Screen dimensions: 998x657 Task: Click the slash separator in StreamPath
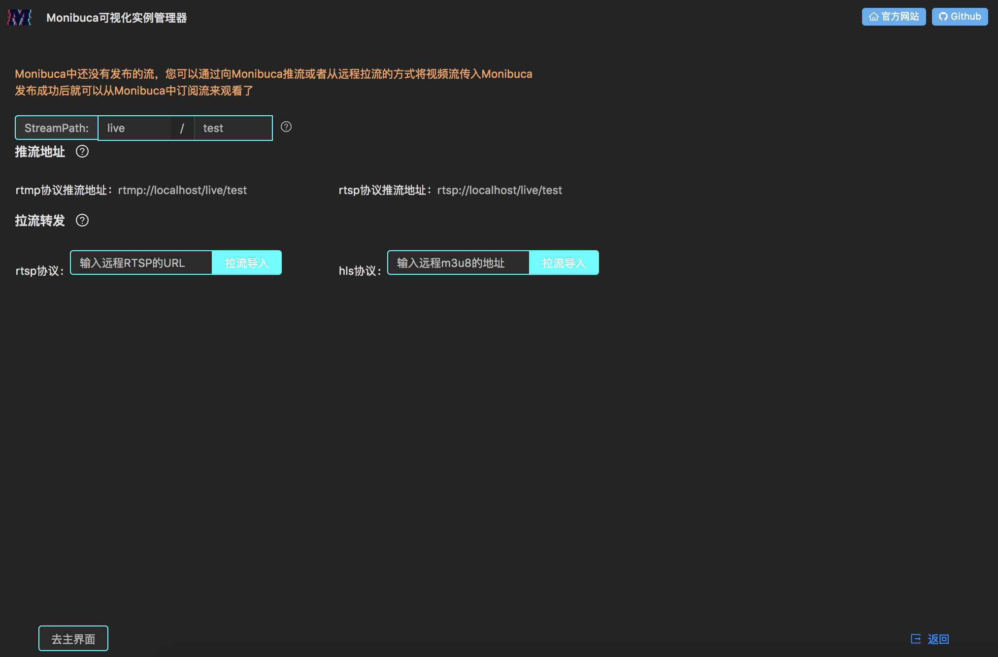pos(182,128)
